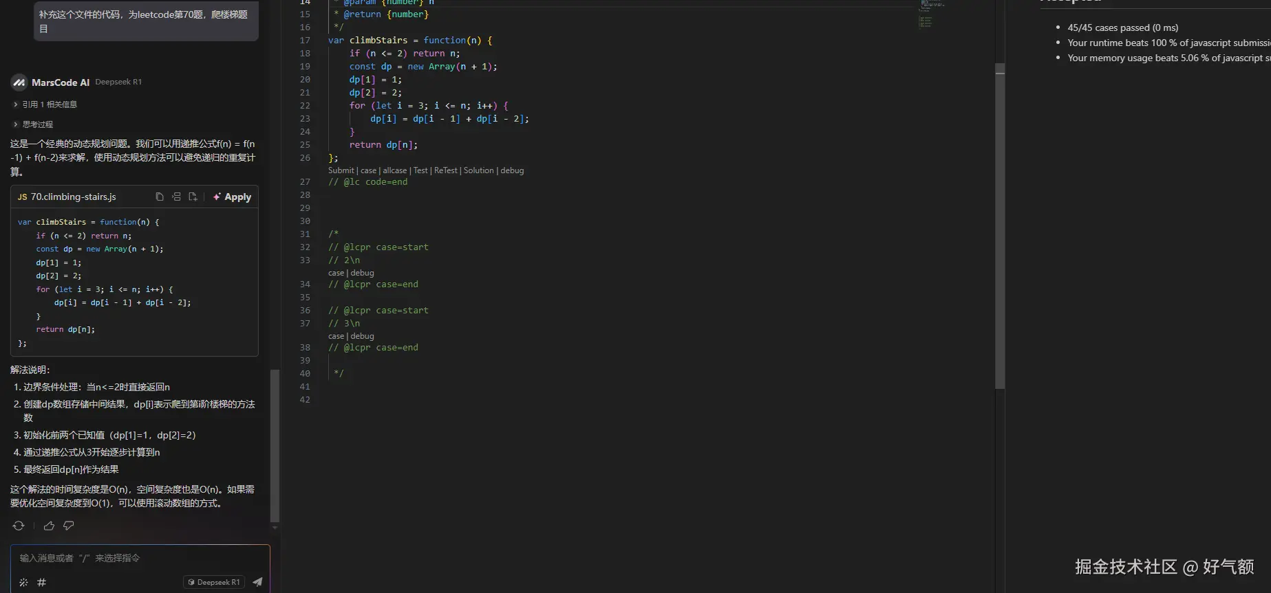1271x593 pixels.
Task: Click the Solution code lens link
Action: coord(478,170)
